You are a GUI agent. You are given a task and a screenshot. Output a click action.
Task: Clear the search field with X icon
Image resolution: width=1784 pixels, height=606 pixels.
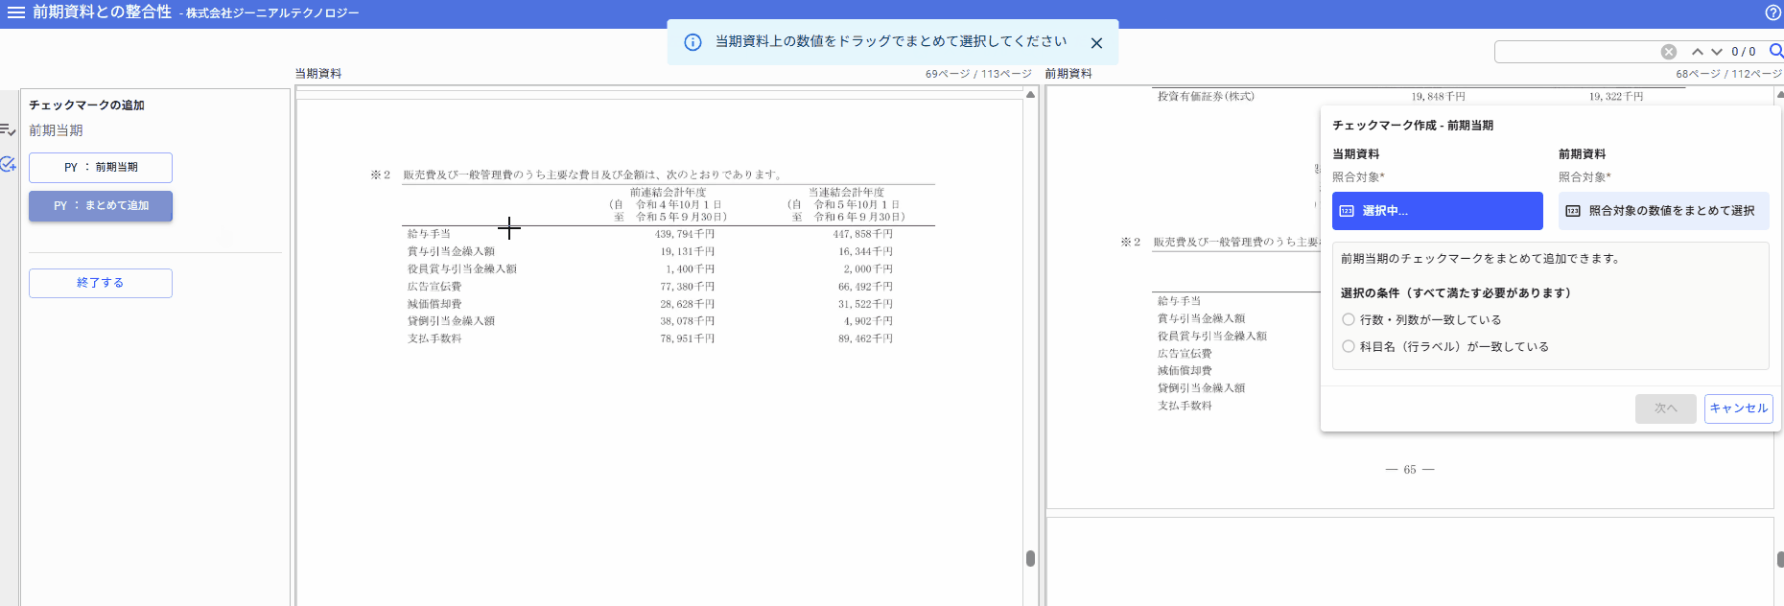tap(1669, 52)
